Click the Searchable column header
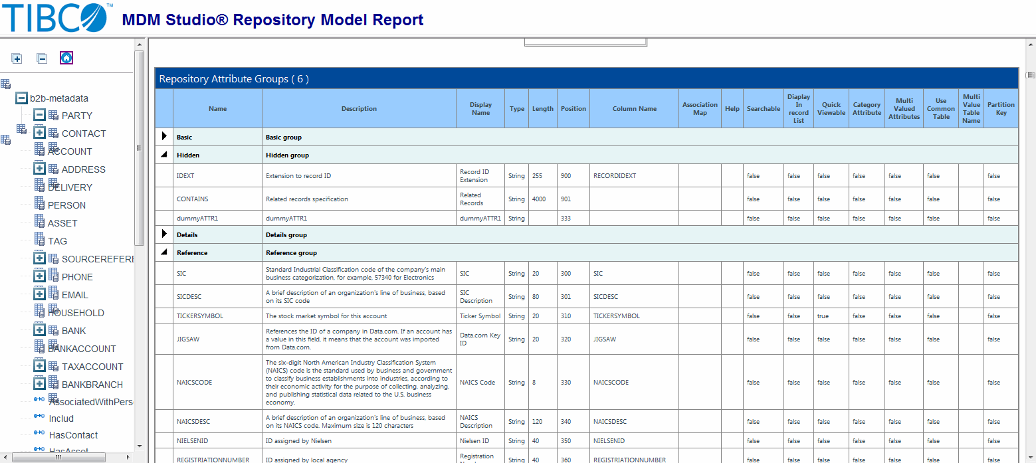Screen dimensions: 1036x463 [764, 108]
